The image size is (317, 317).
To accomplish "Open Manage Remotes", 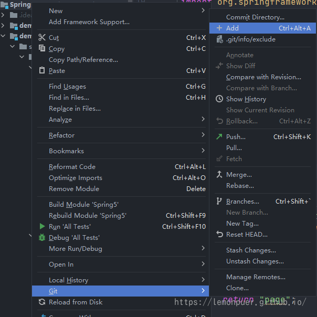I will (262, 277).
